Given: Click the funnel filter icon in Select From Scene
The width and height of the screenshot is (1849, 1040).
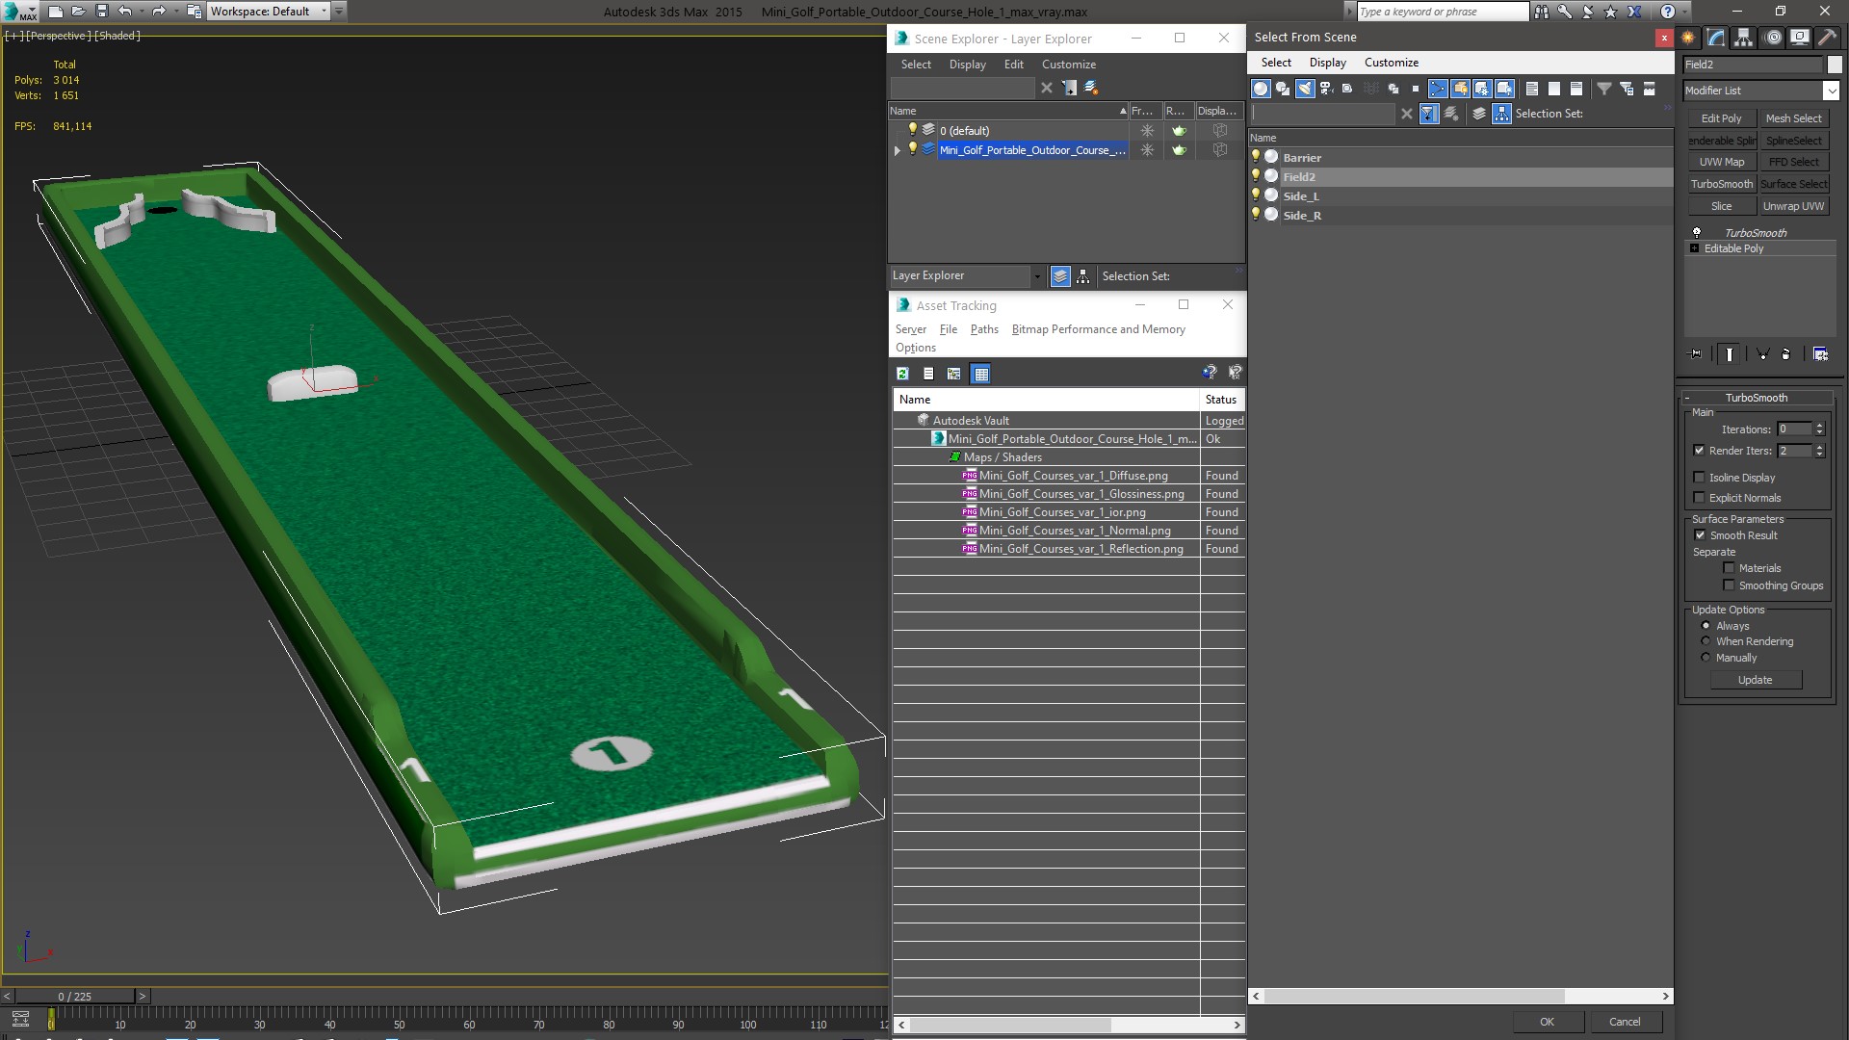Looking at the screenshot, I should (1604, 89).
